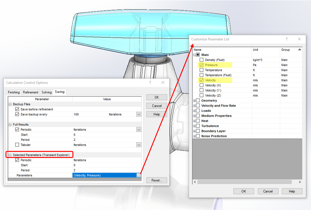Switch to the Refinement tab
311x210 pixels.
[31, 92]
